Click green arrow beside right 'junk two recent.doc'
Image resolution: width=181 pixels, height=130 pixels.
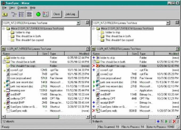94,86
